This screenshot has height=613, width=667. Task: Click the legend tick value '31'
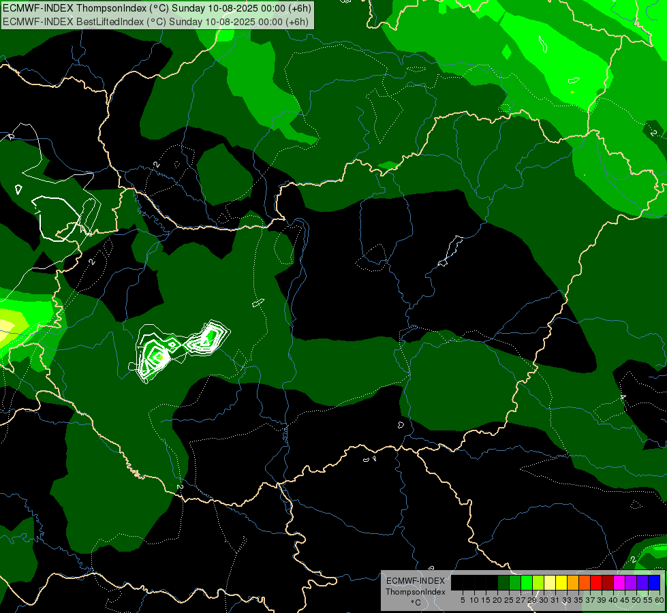pos(555,600)
